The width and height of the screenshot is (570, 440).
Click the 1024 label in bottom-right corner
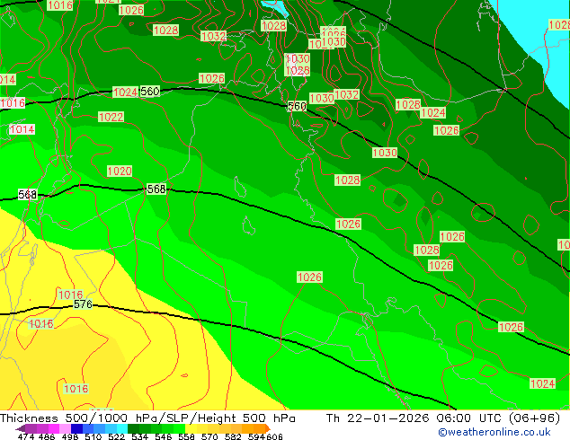[543, 383]
